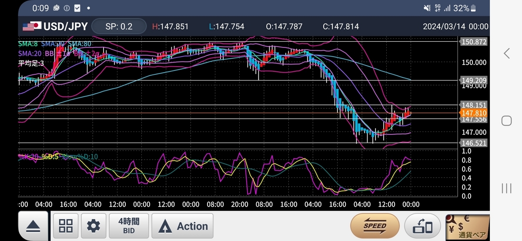Tap the checkmark notification icon in status bar
522x241 pixels.
point(77,8)
